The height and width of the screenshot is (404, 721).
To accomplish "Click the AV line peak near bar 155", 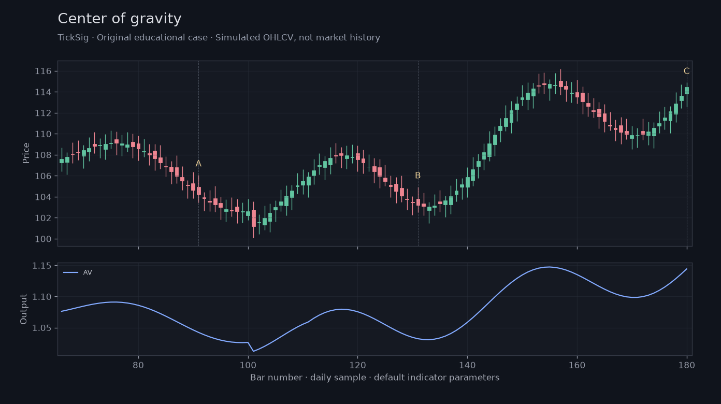I will (549, 267).
